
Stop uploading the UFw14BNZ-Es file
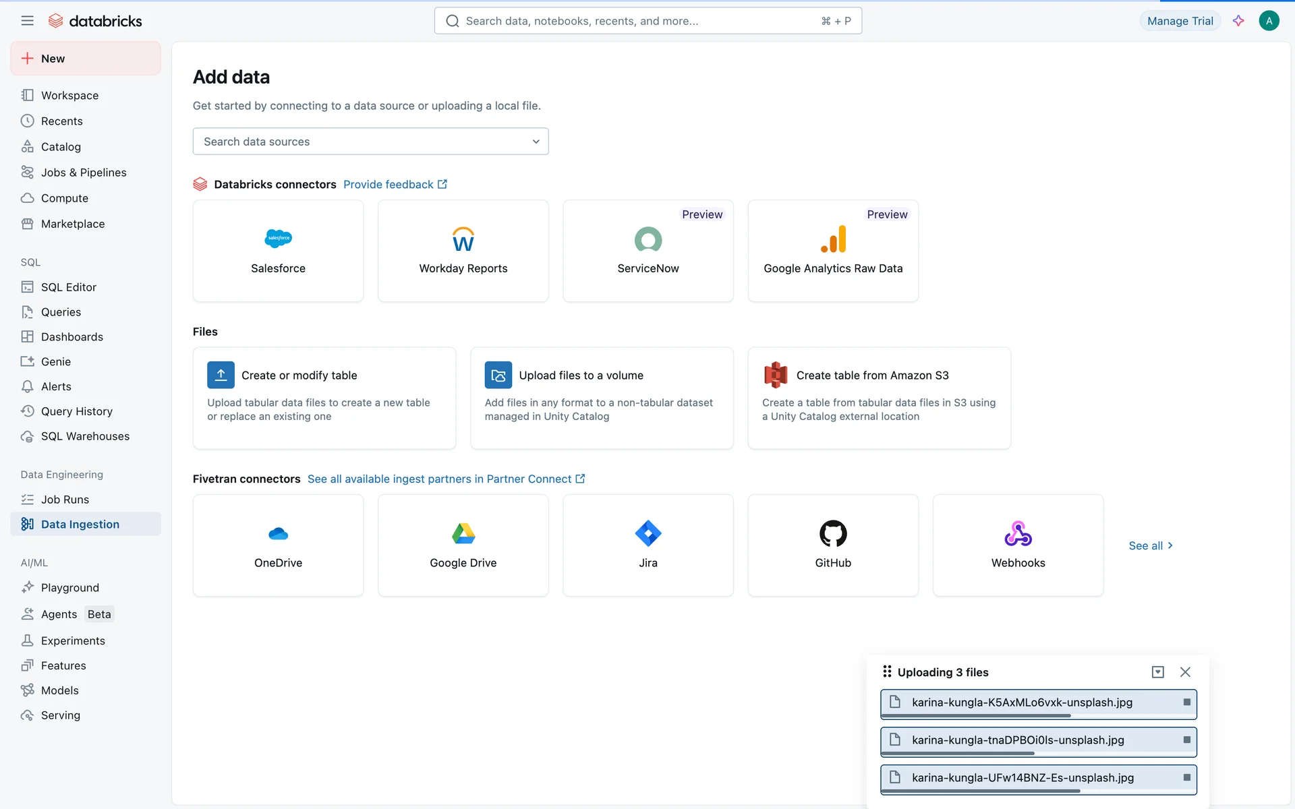click(x=1187, y=778)
